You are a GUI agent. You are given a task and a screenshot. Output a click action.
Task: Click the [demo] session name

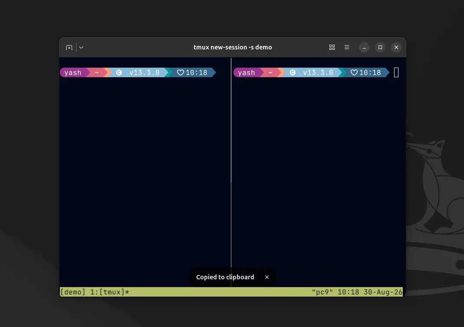pyautogui.click(x=73, y=292)
